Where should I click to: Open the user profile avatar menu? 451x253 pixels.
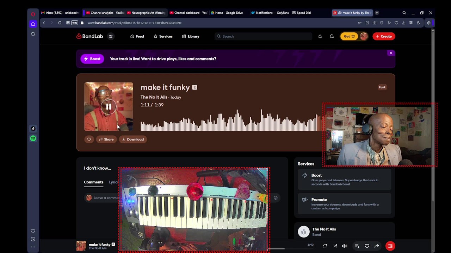[364, 36]
